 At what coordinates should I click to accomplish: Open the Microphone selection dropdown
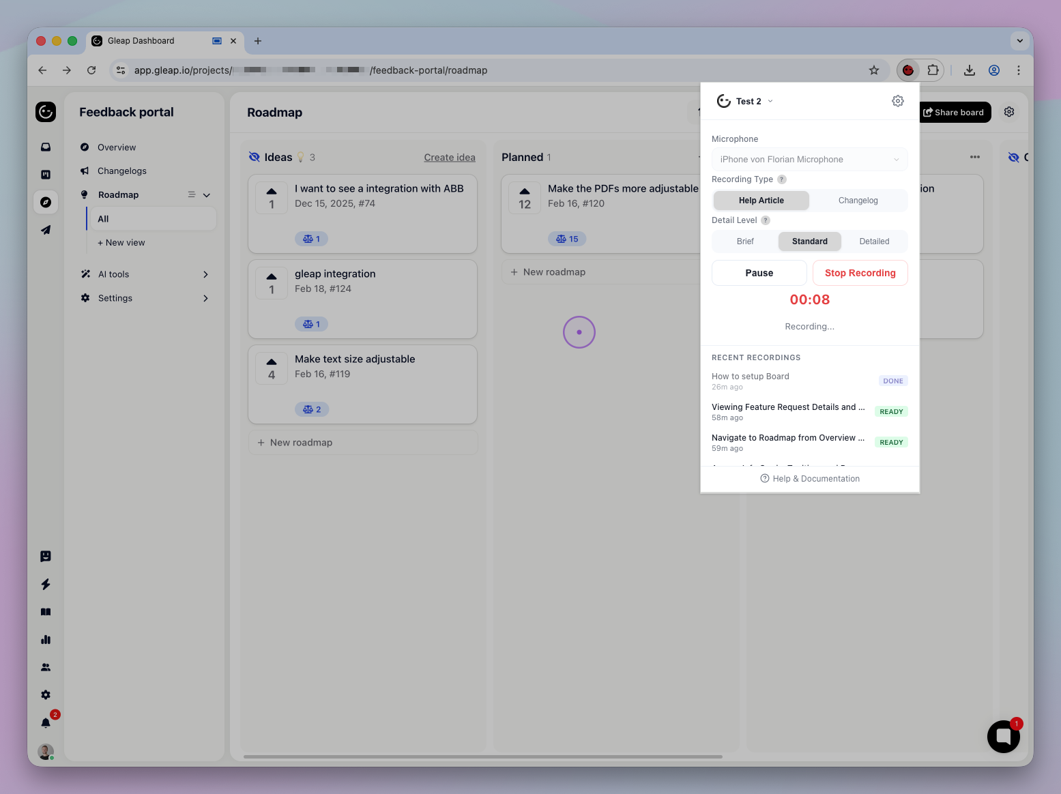click(810, 160)
